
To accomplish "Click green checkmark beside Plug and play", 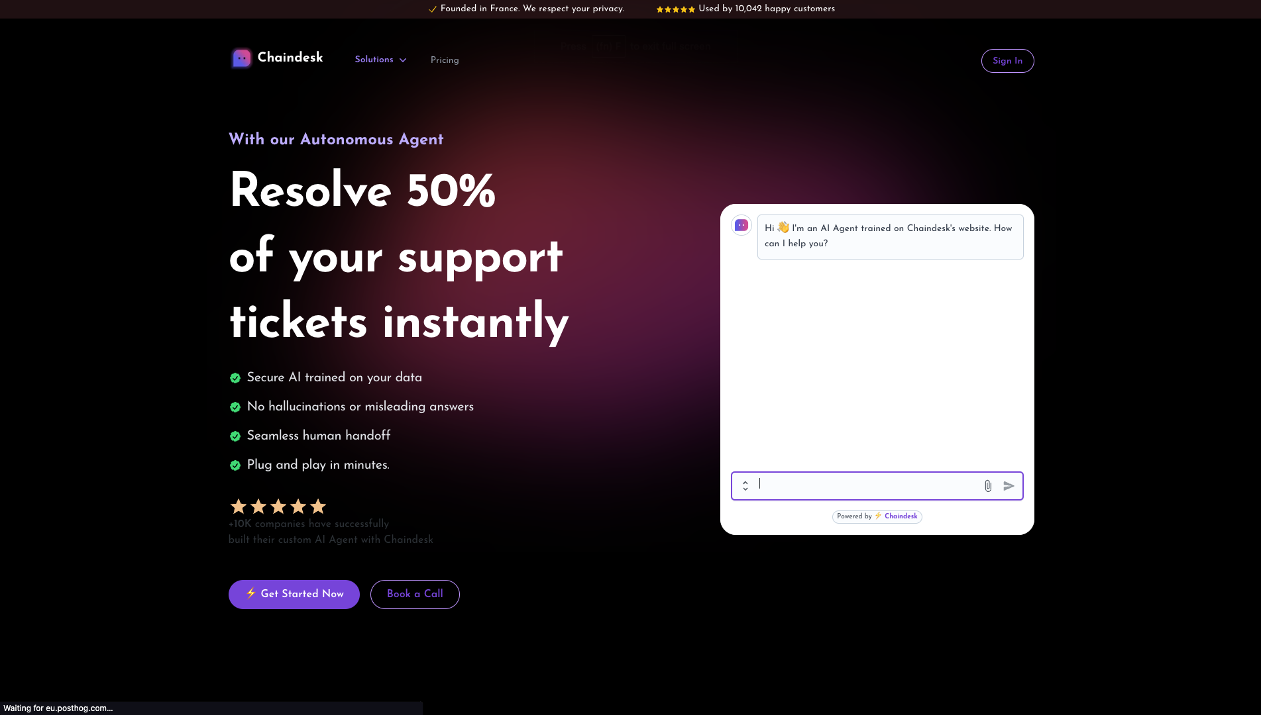I will tap(235, 465).
